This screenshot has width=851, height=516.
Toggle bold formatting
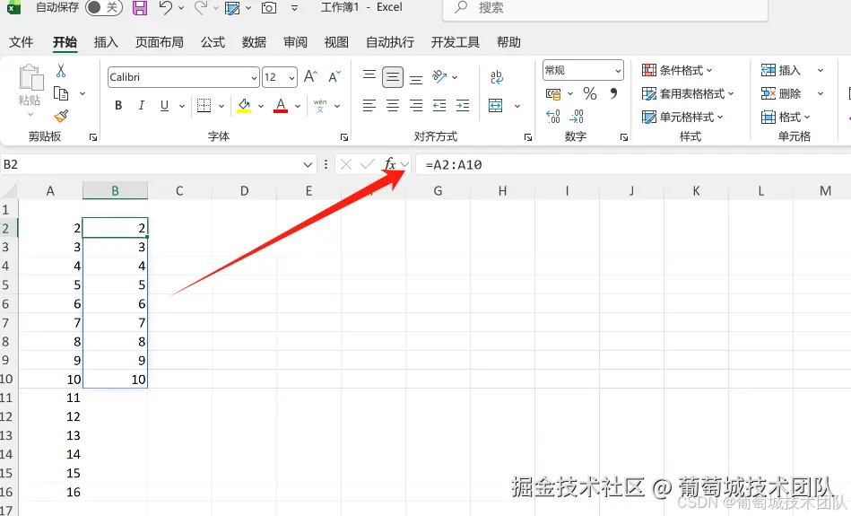point(118,105)
